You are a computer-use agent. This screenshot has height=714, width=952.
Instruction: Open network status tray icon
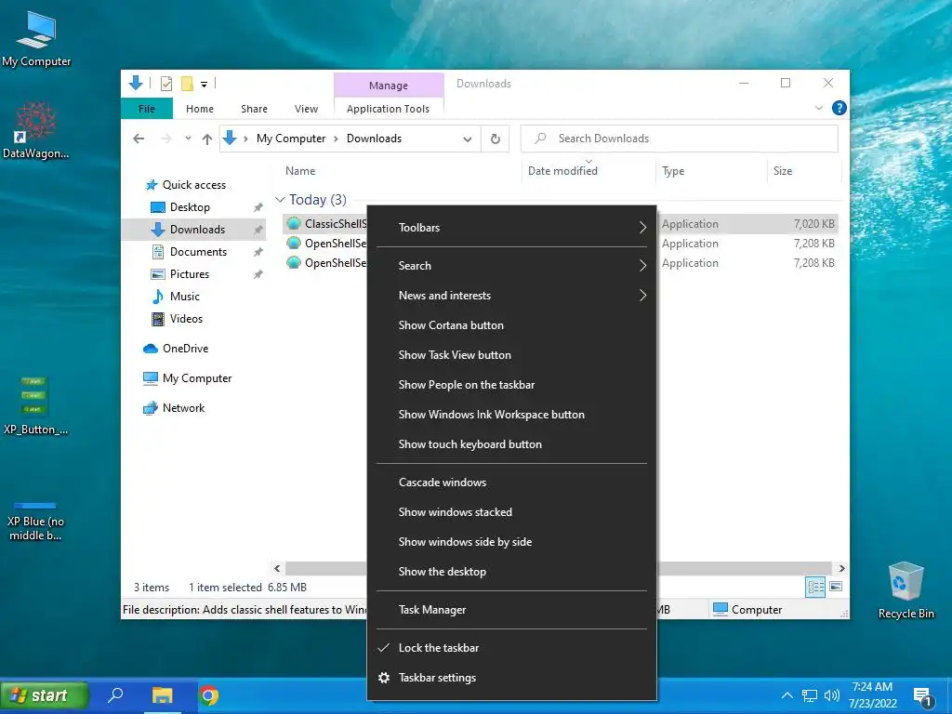[x=810, y=695]
